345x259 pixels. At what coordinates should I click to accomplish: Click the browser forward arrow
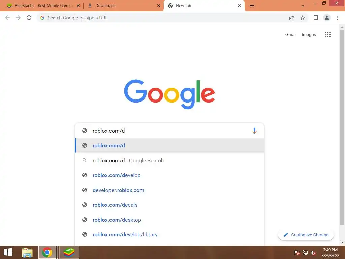(18, 18)
